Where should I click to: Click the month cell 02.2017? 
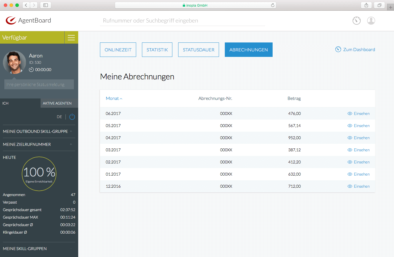[x=113, y=162]
